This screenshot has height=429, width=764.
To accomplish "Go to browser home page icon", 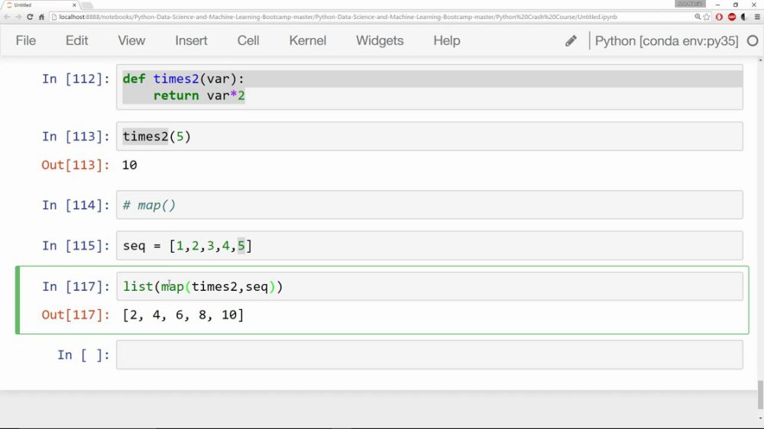I will coord(41,17).
